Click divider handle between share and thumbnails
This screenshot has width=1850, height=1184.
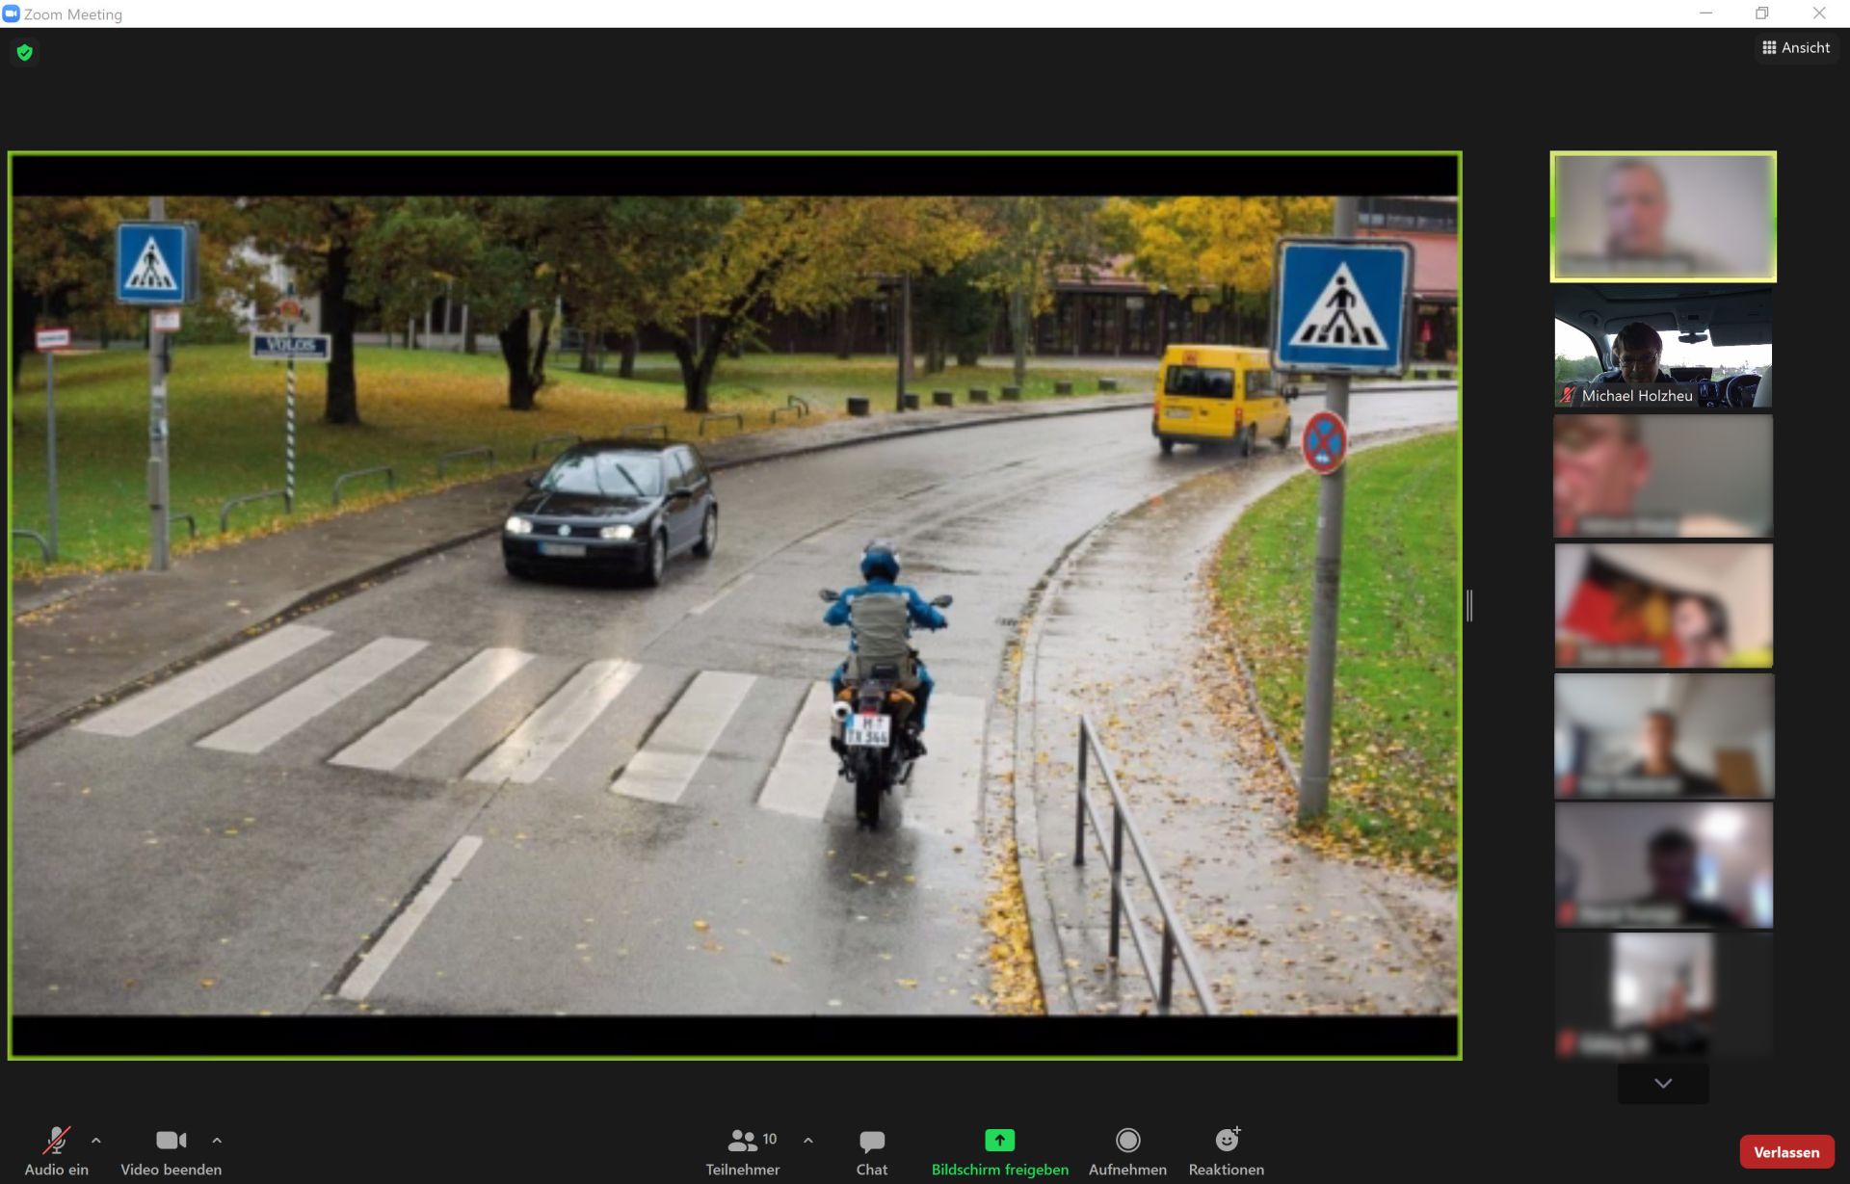point(1469,605)
